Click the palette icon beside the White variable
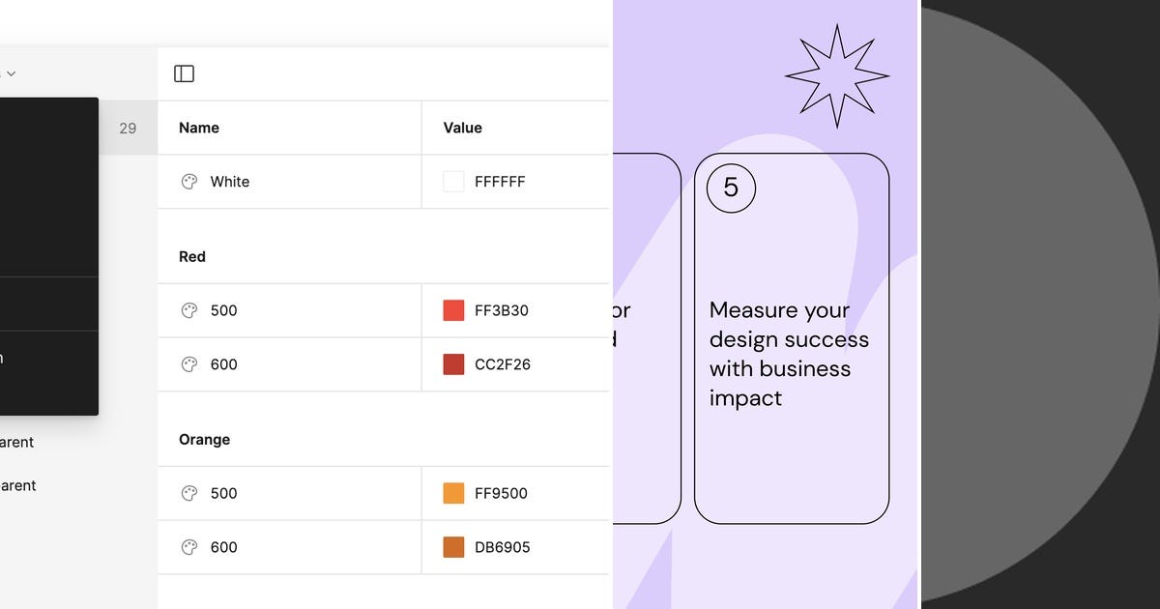1160x609 pixels. (x=189, y=181)
